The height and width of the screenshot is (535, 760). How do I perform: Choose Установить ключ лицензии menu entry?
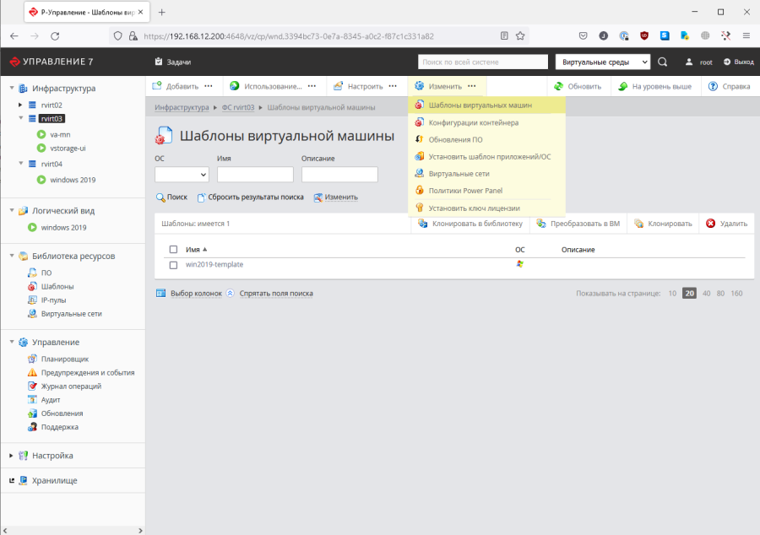(x=474, y=208)
